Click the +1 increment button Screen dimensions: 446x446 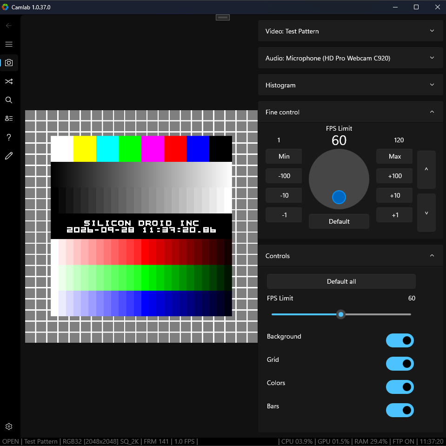click(394, 215)
